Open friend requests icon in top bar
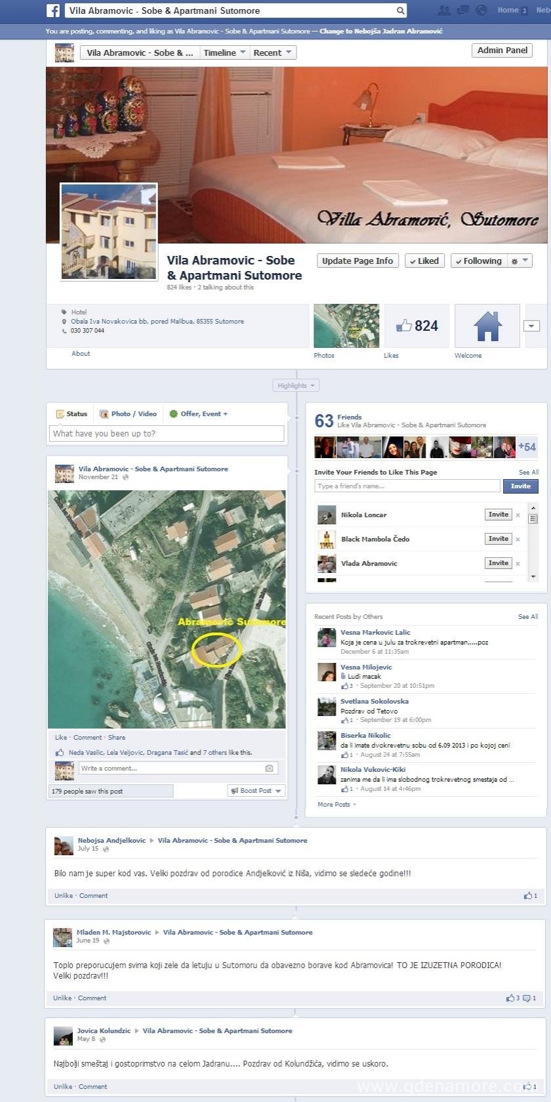 [x=444, y=11]
